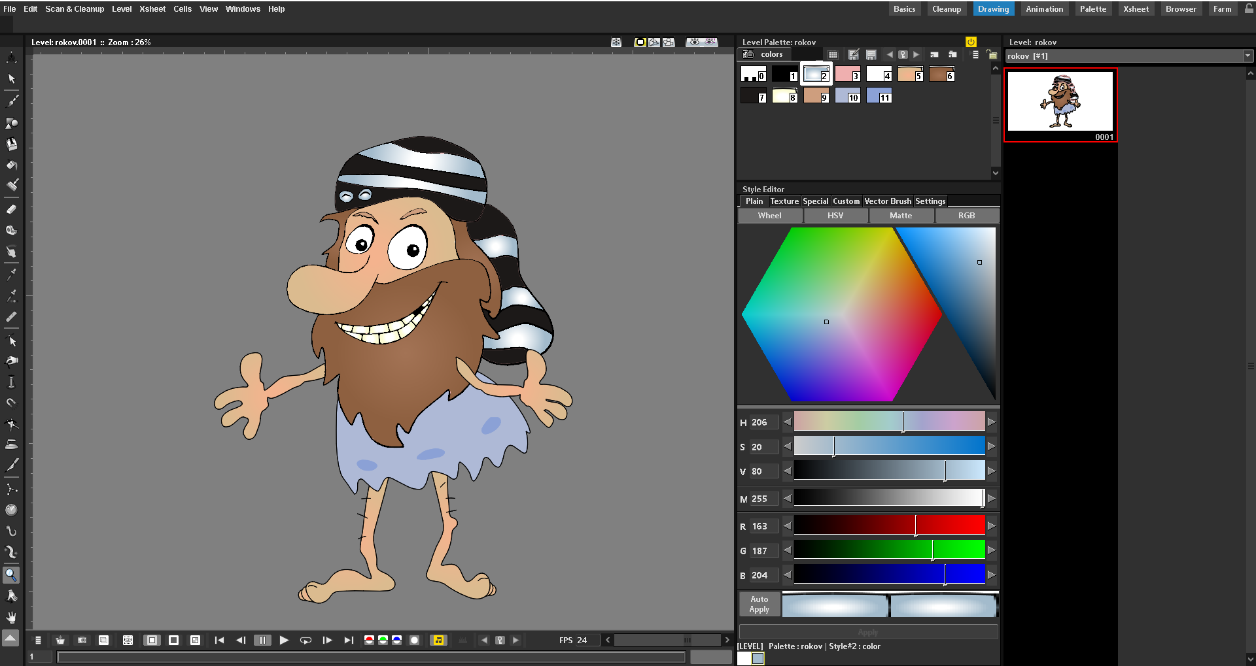Switch to the Animation room

click(1044, 8)
